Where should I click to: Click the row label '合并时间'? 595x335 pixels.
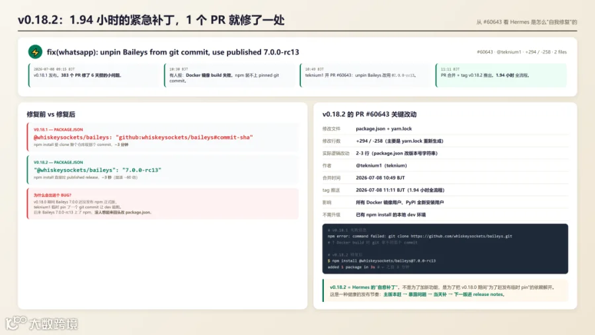pos(331,178)
